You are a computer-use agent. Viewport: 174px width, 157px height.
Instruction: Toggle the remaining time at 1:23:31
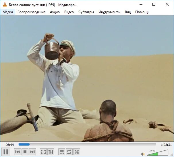click(166, 145)
